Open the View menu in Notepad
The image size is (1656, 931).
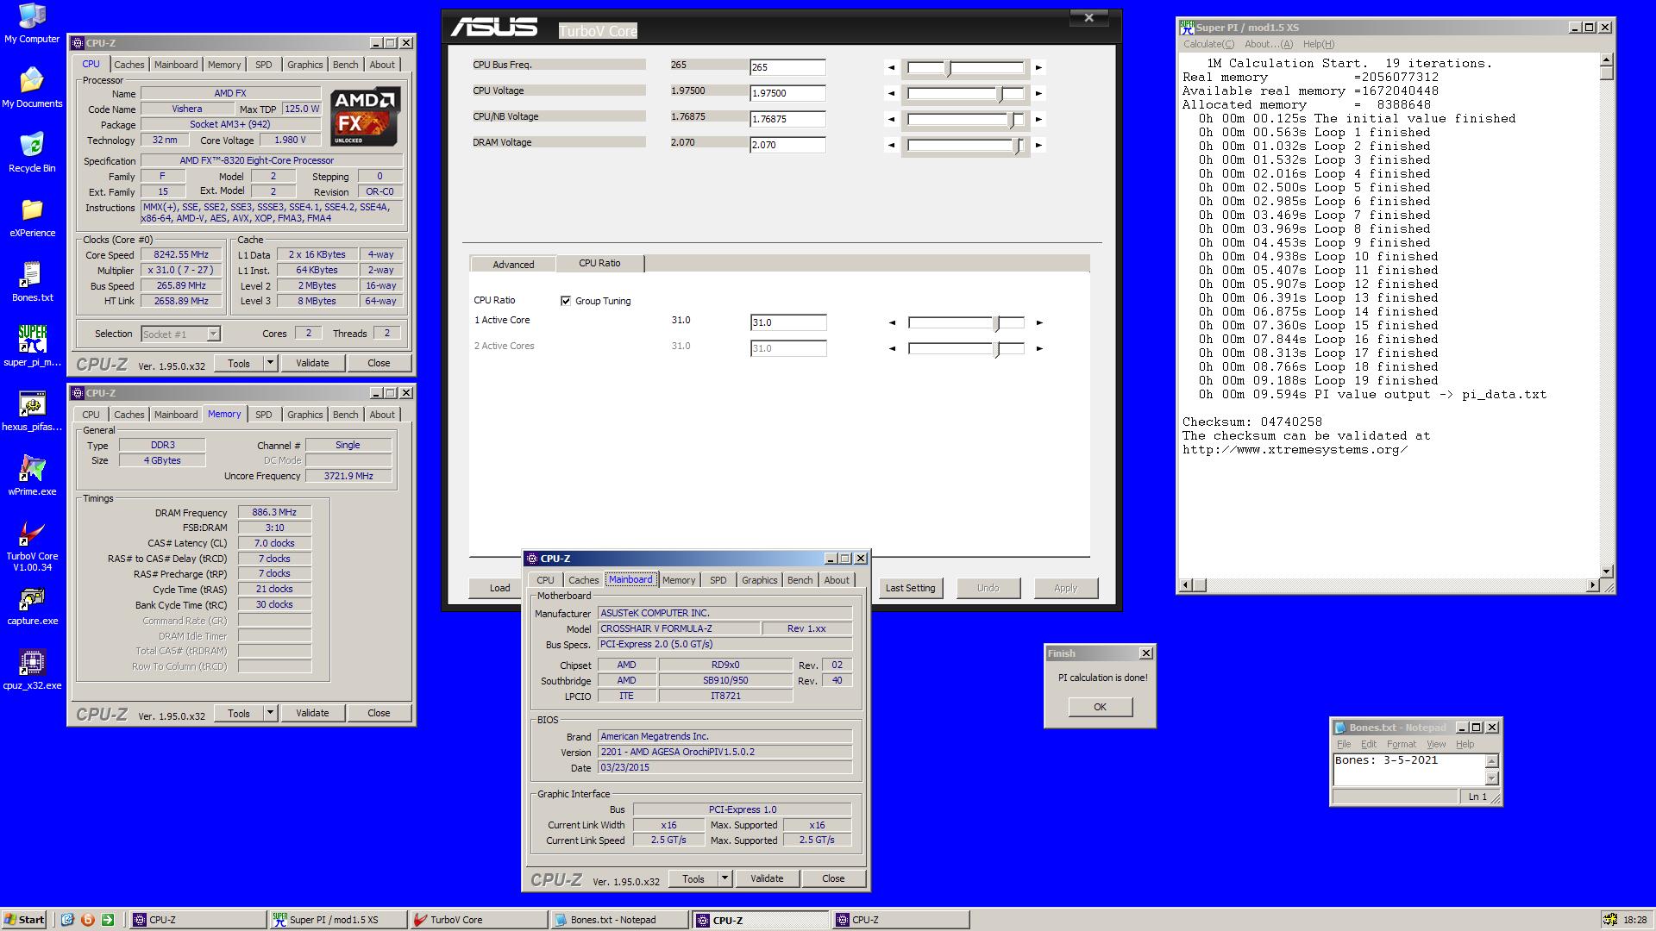(x=1435, y=744)
